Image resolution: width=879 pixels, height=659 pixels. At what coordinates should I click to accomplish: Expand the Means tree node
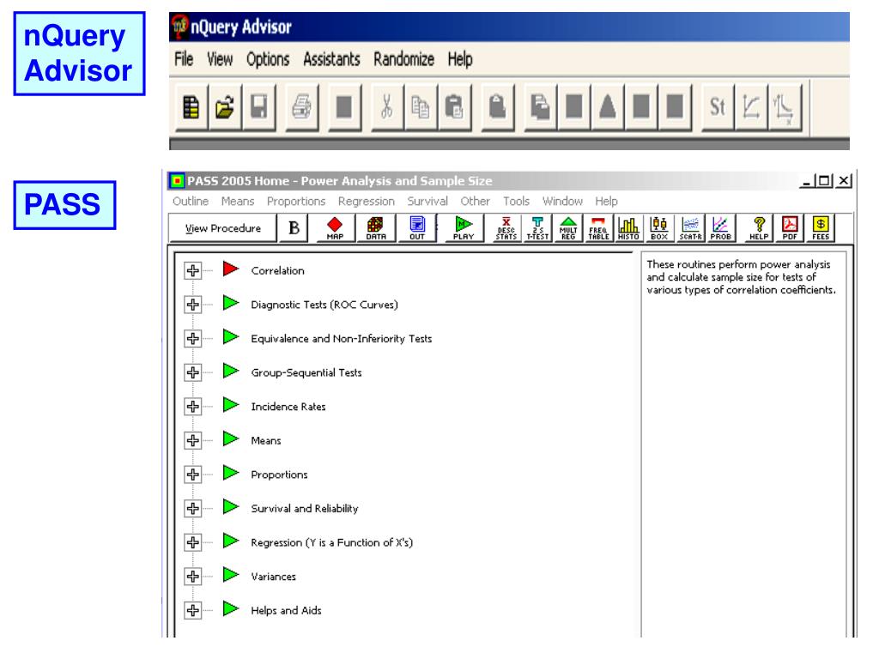tap(193, 440)
